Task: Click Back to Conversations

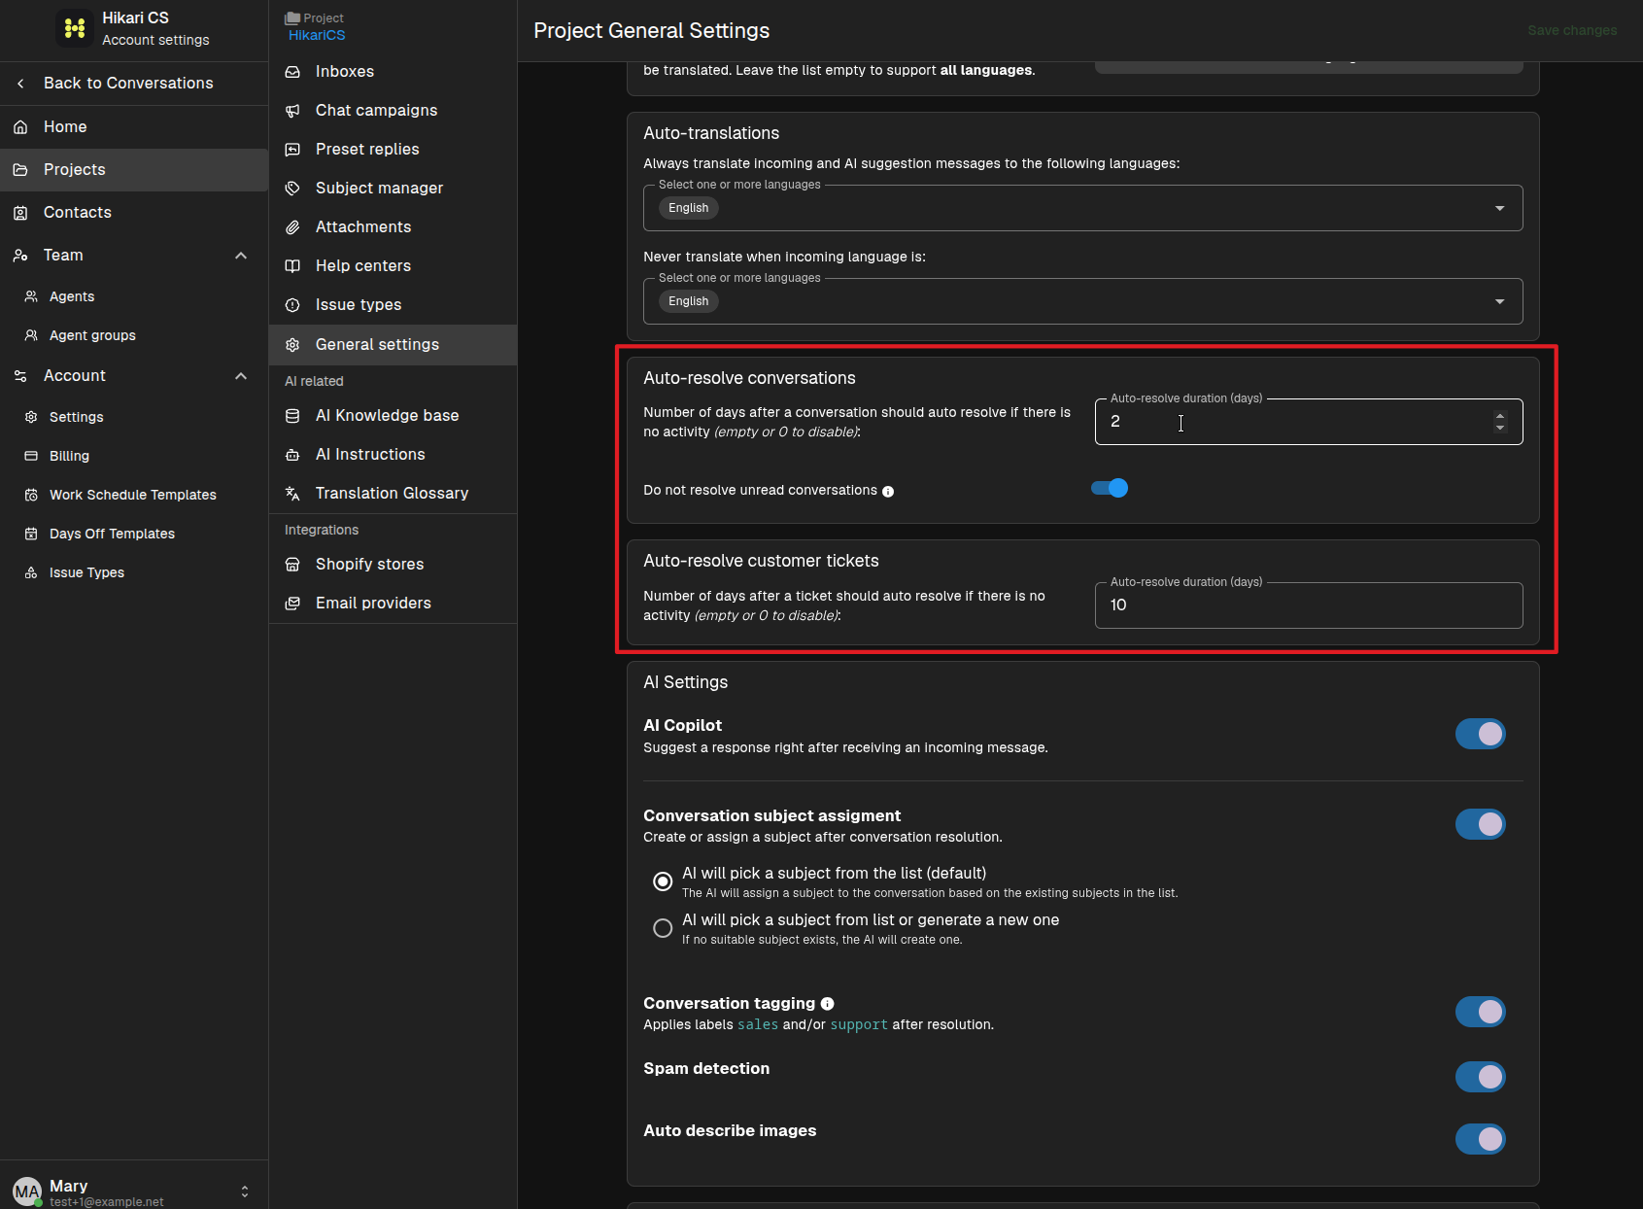Action: point(134,84)
